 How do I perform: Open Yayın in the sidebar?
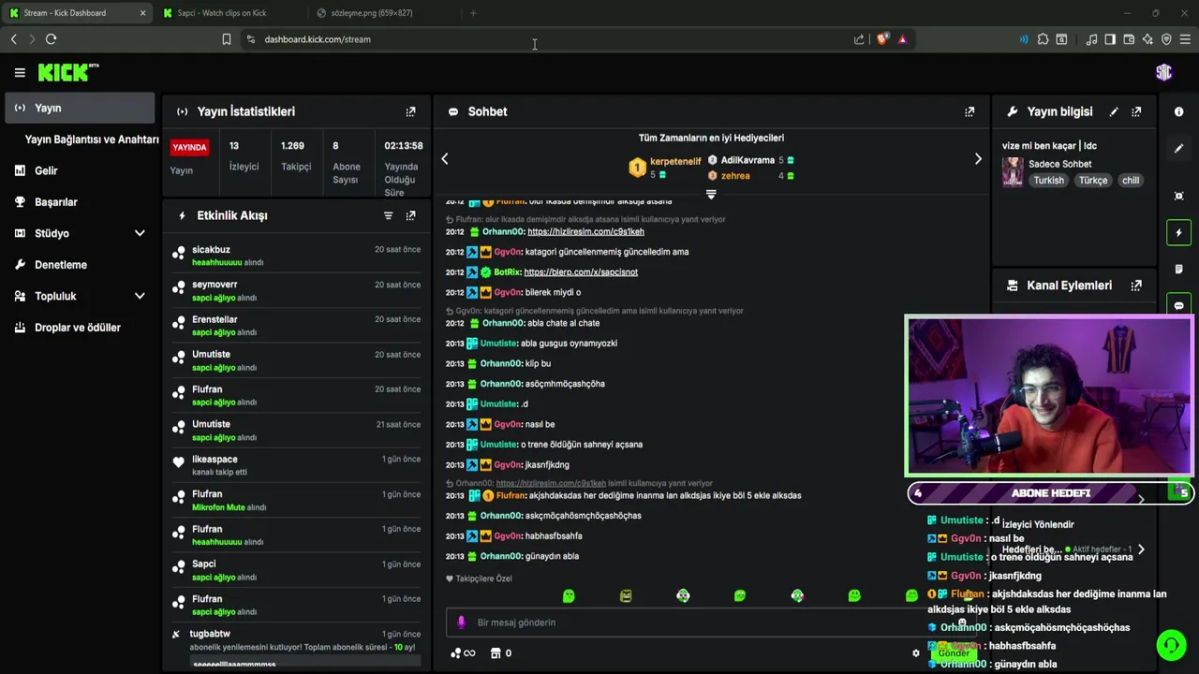[80, 108]
